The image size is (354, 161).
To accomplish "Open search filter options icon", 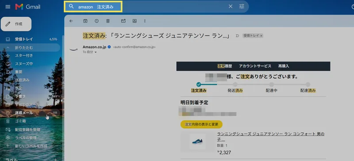I will click(242, 7).
